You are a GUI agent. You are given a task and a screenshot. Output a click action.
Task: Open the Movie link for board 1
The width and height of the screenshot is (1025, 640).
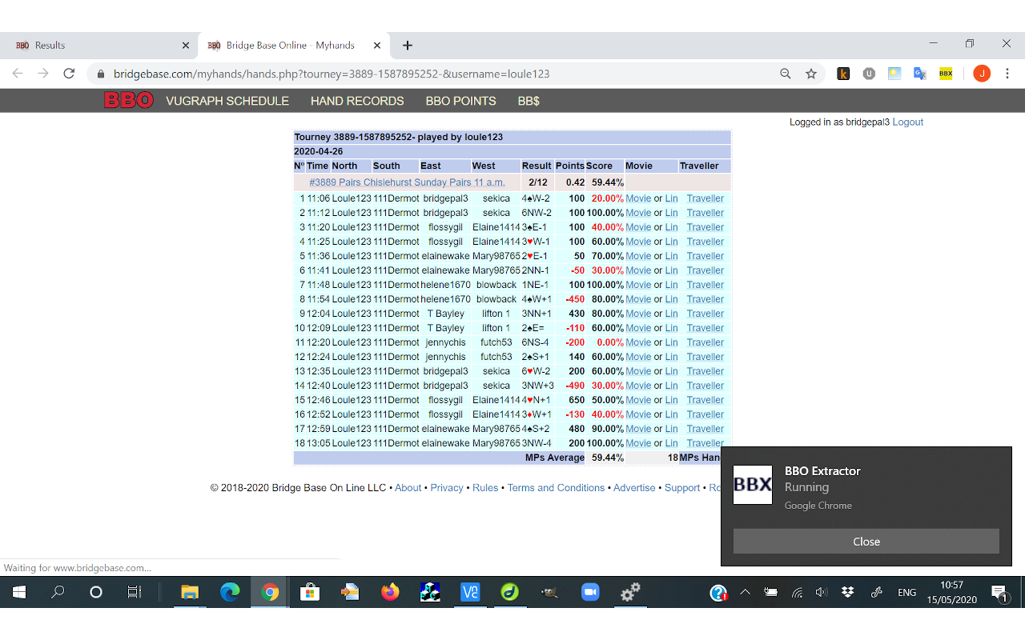638,198
